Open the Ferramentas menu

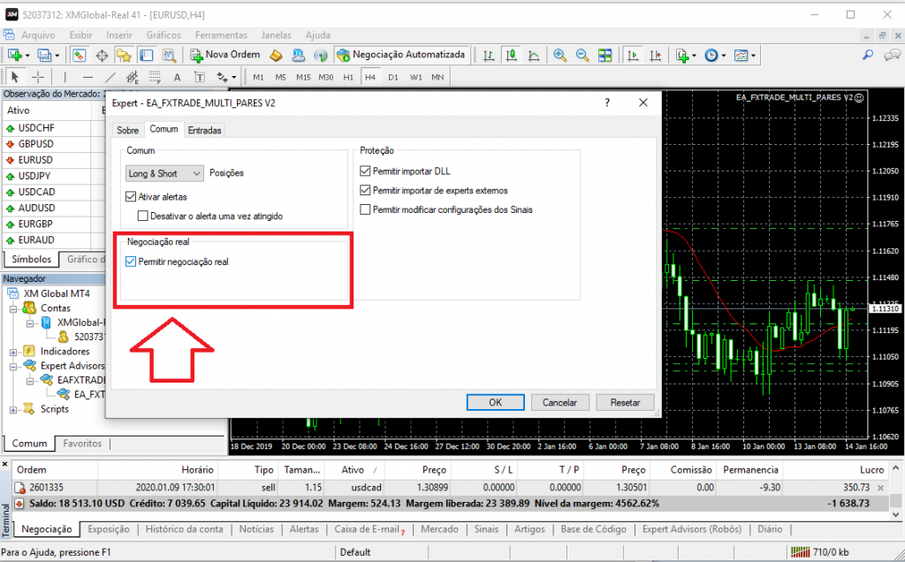pos(221,35)
